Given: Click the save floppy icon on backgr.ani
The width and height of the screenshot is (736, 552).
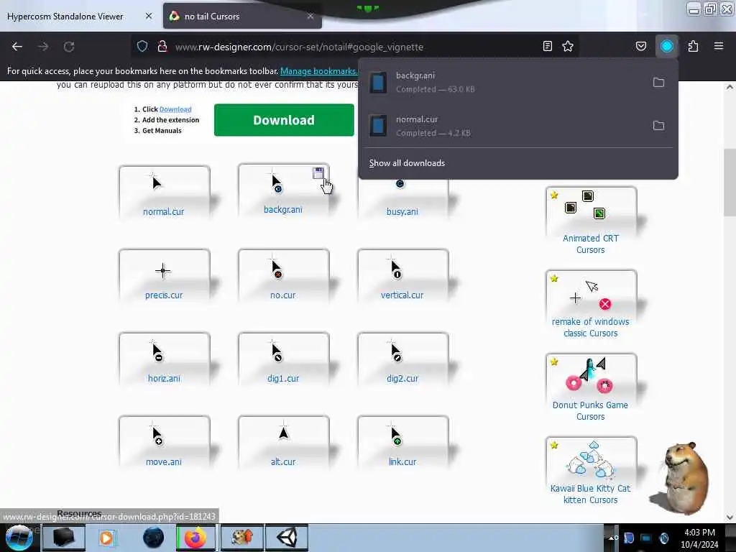Looking at the screenshot, I should pos(318,173).
